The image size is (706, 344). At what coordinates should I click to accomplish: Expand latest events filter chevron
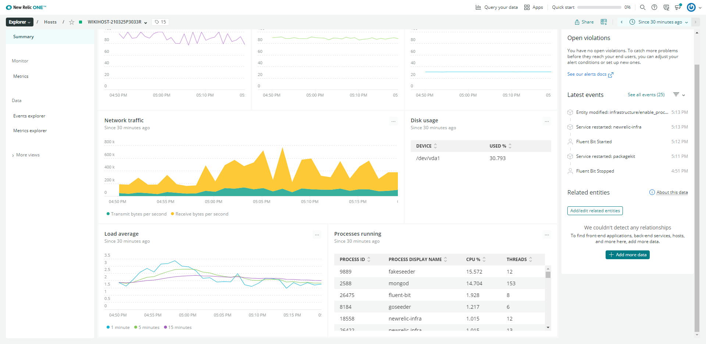[684, 95]
